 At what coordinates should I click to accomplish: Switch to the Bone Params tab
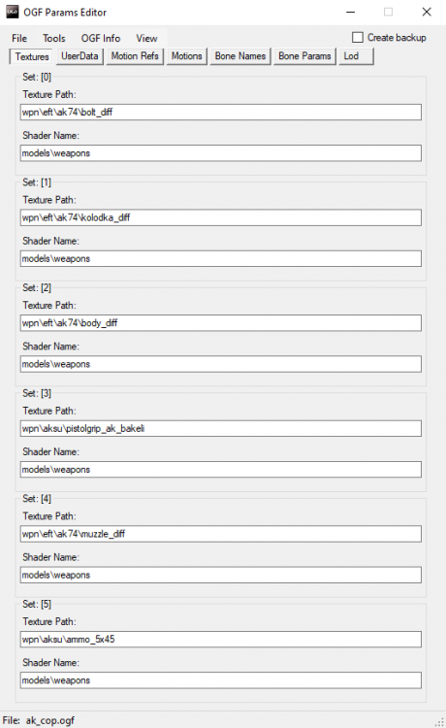pos(304,56)
